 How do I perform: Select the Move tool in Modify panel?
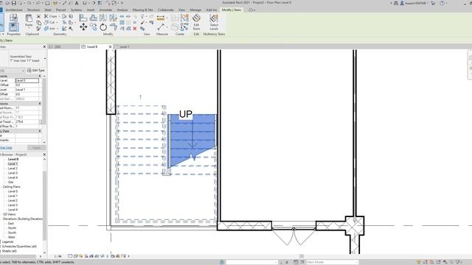83,27
